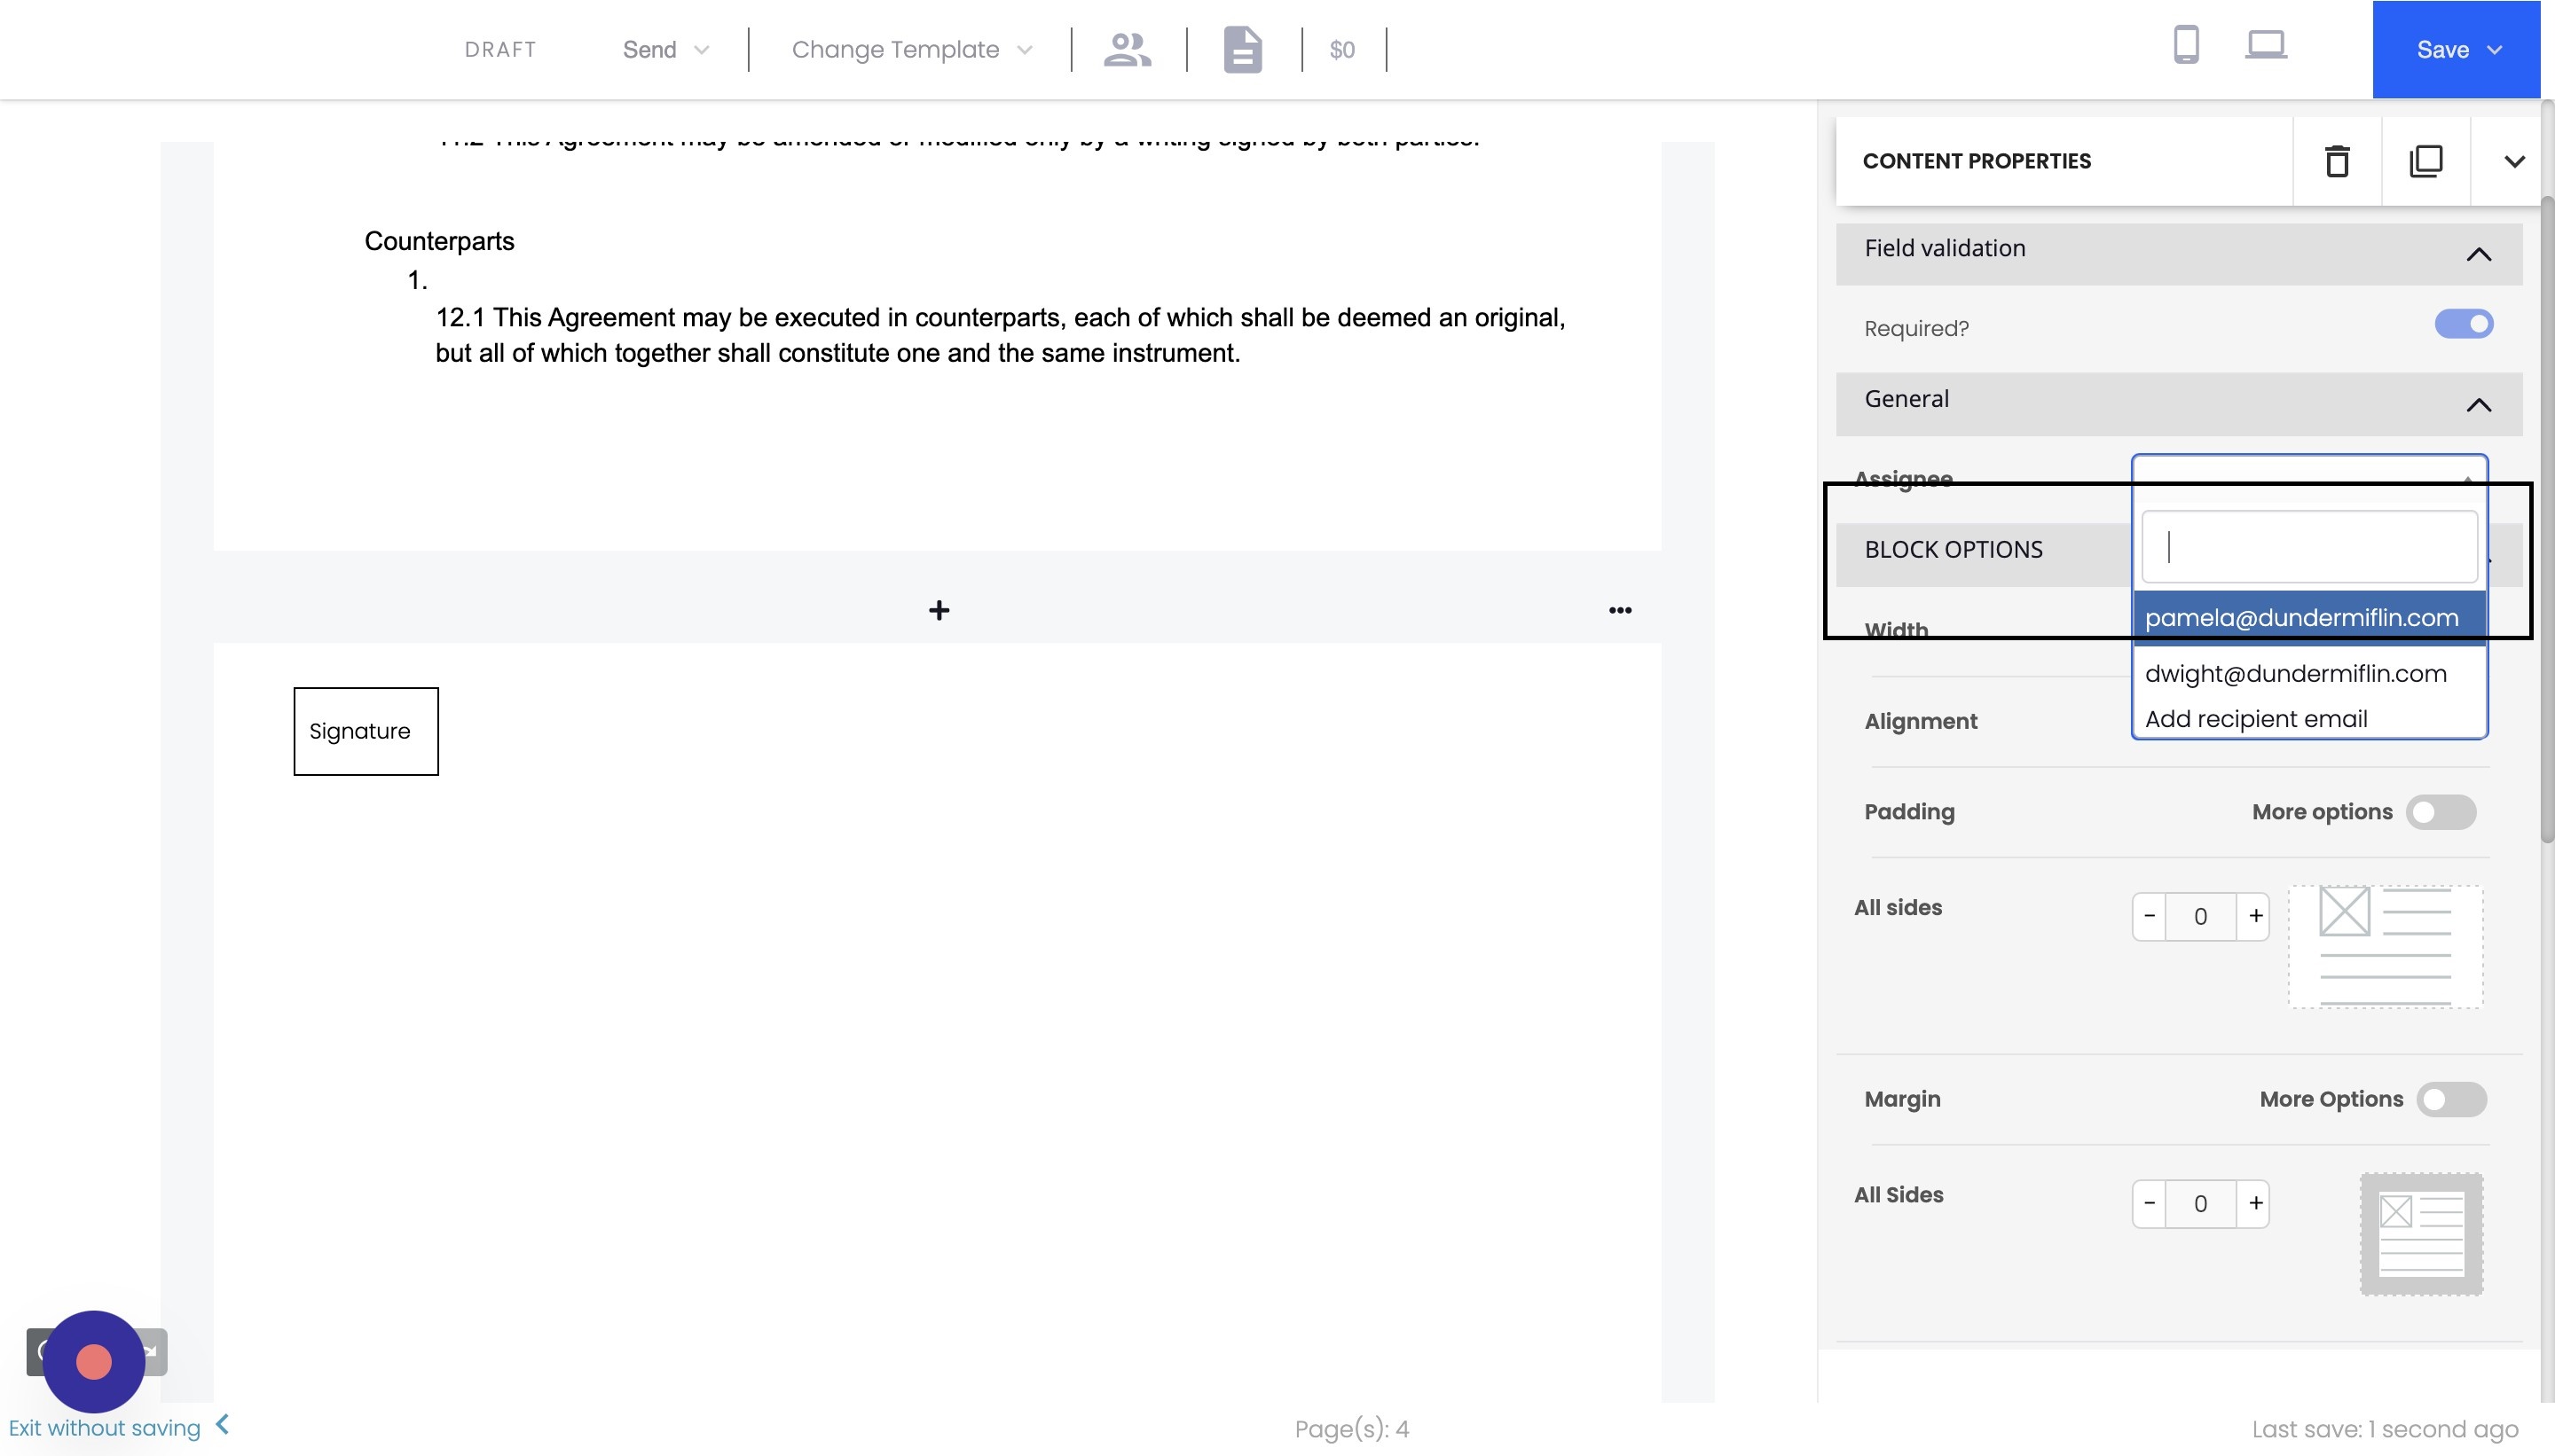Switch to desktop laptop preview
2555x1456 pixels.
[x=2265, y=46]
